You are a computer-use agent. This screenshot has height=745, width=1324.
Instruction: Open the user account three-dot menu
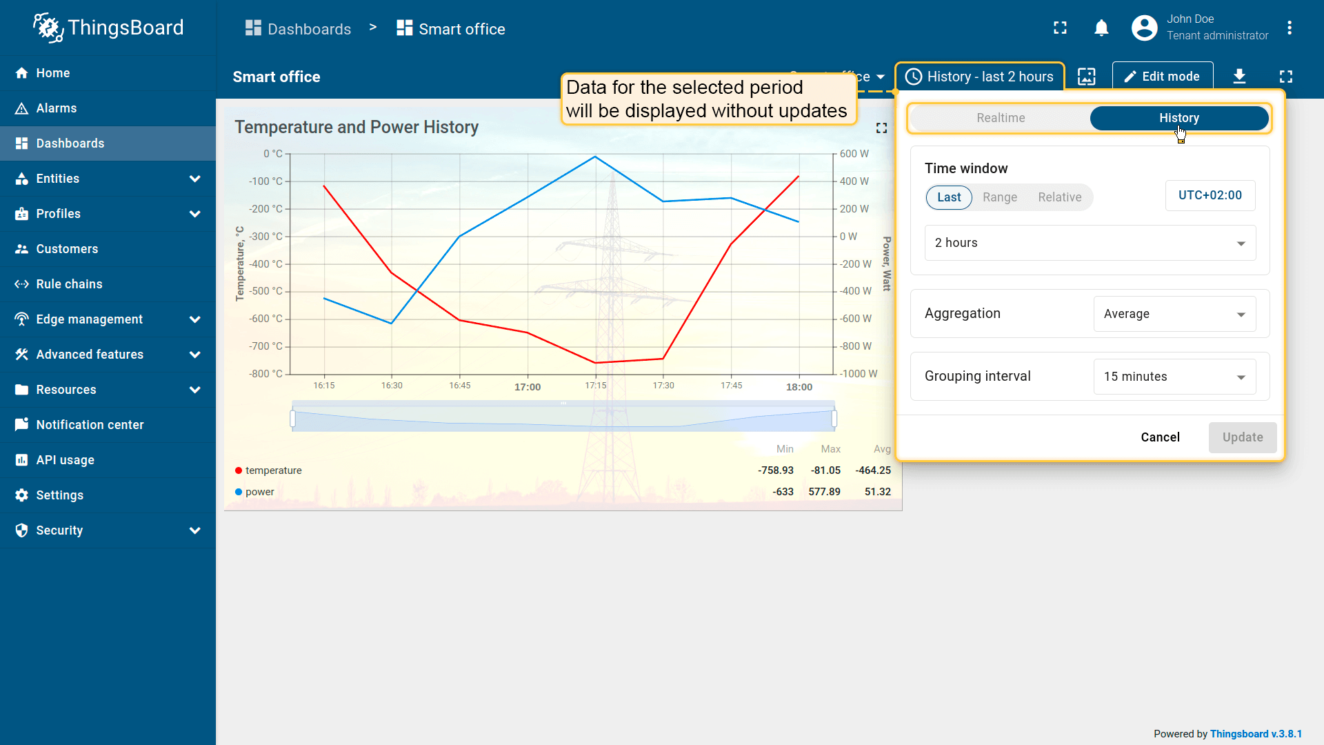click(x=1290, y=28)
